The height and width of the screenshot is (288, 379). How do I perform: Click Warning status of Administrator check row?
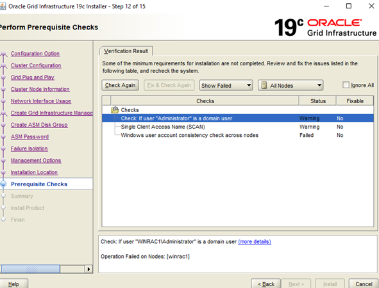coord(309,118)
